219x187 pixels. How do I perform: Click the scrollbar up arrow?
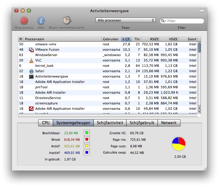pos(199,108)
